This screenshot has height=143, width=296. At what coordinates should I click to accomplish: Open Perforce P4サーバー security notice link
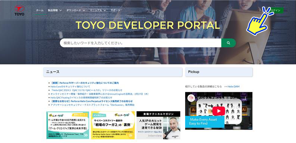click(85, 83)
